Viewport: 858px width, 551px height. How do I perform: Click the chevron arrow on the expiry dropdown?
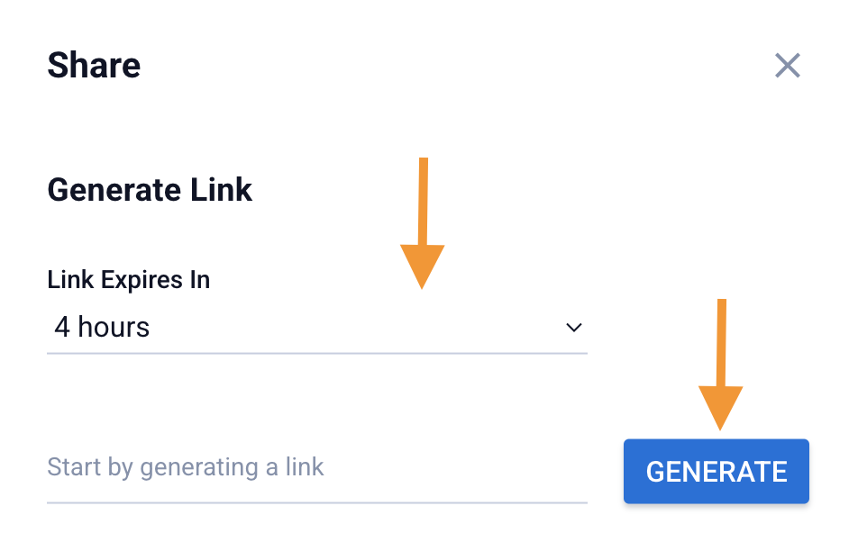[x=573, y=328]
